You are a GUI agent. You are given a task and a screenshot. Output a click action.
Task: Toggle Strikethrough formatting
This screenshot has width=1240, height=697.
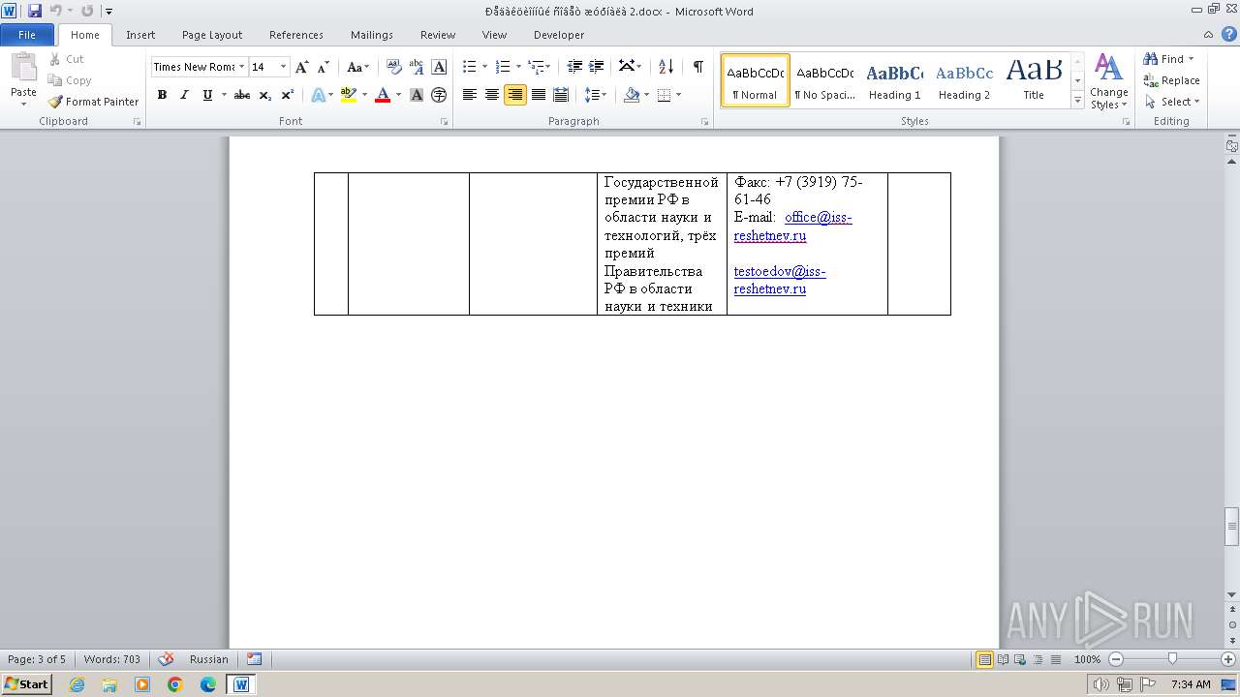click(242, 95)
